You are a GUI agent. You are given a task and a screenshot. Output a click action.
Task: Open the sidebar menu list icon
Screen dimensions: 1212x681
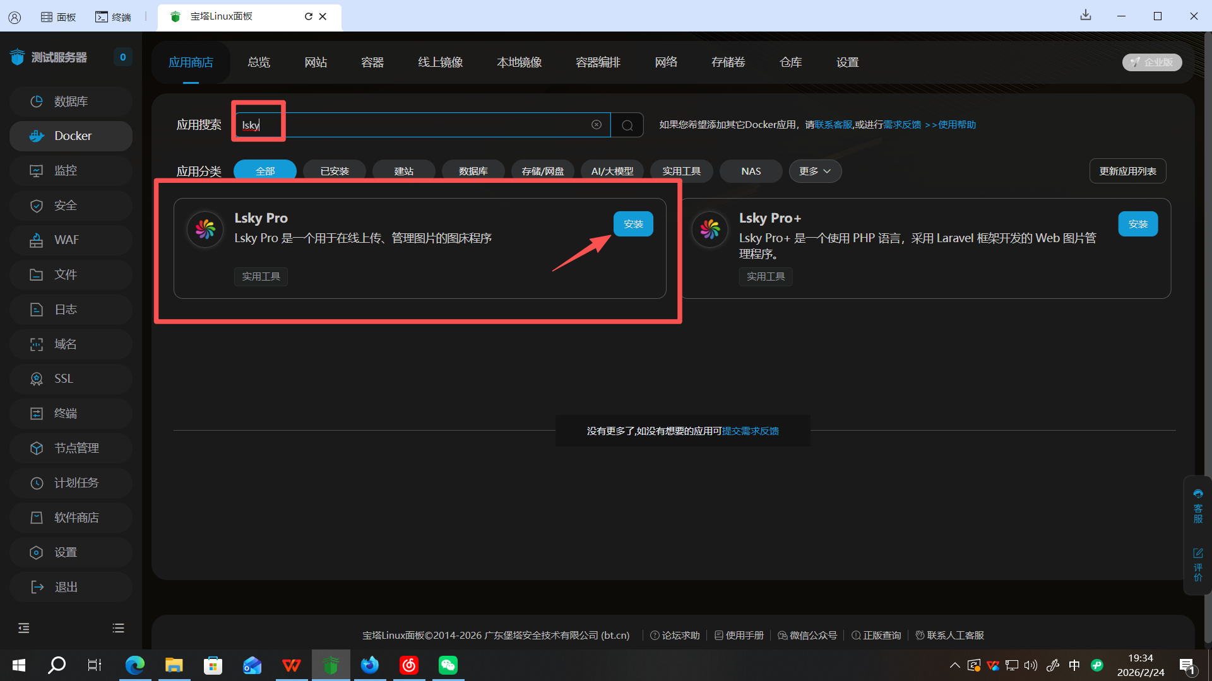(118, 628)
